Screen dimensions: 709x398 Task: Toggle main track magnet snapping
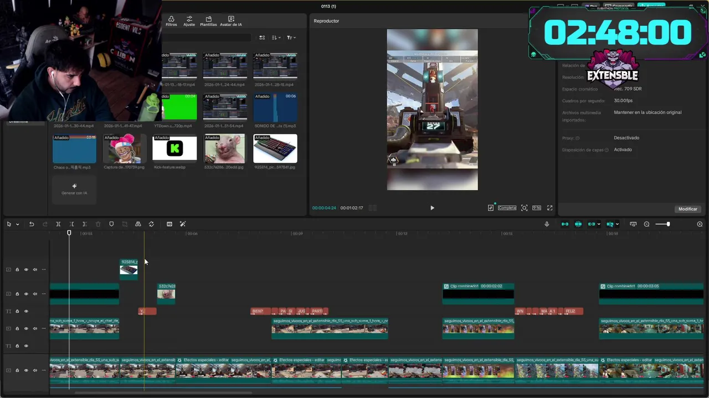pos(565,224)
